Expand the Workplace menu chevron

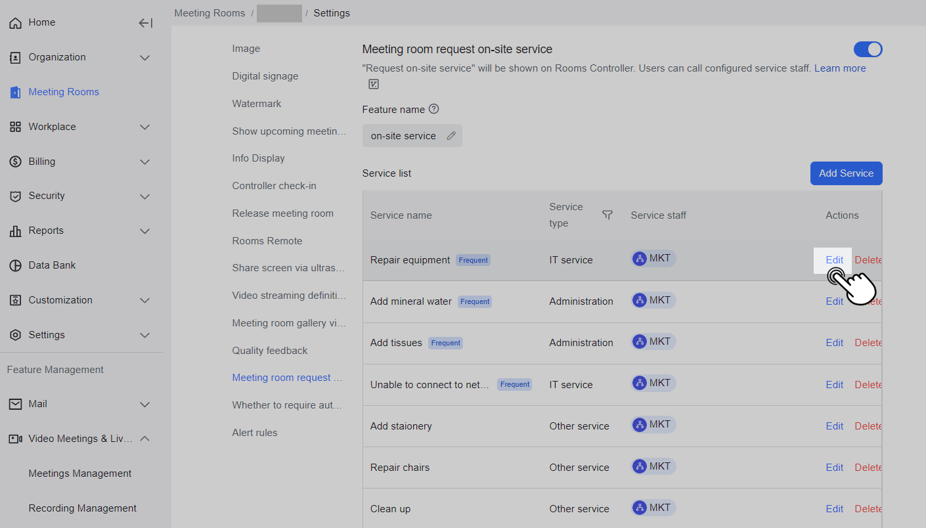(x=145, y=127)
